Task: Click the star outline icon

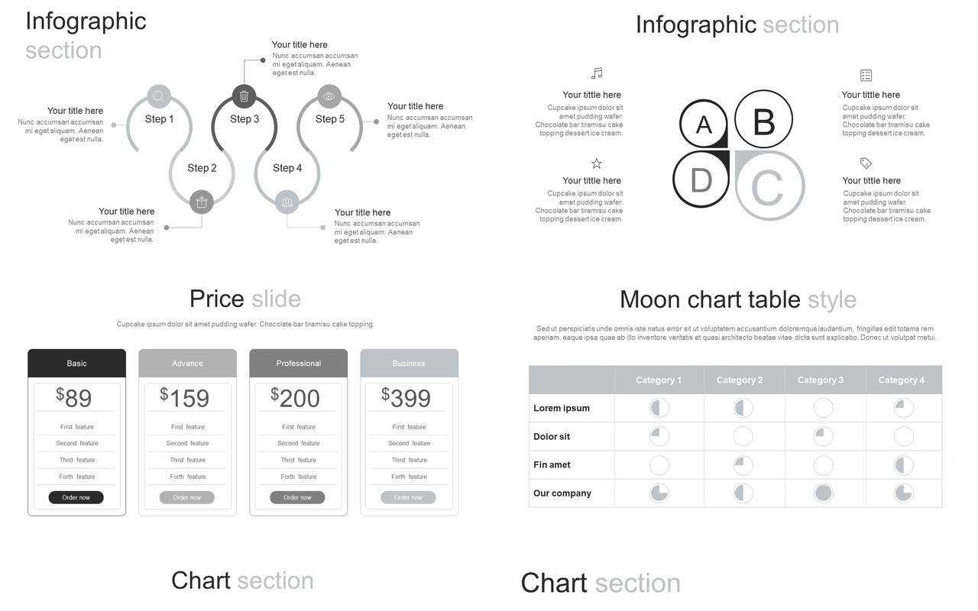Action: coord(597,163)
